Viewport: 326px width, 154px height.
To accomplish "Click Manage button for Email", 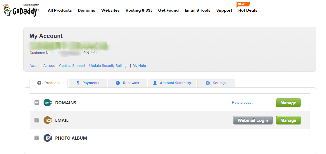I will pos(288,120).
